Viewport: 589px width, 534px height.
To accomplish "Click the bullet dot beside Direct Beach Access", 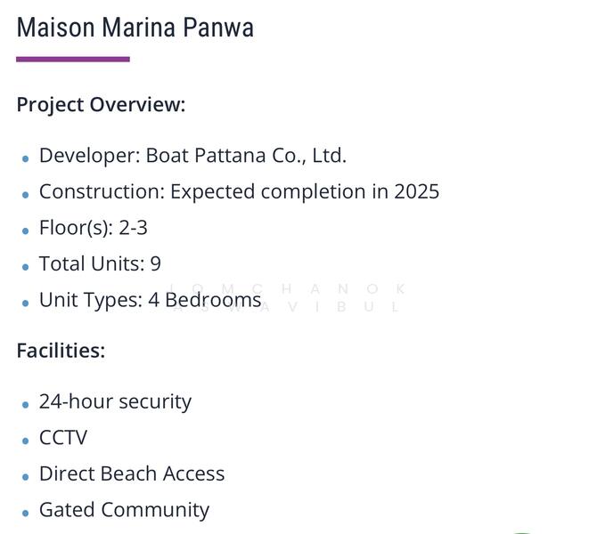I will click(26, 477).
